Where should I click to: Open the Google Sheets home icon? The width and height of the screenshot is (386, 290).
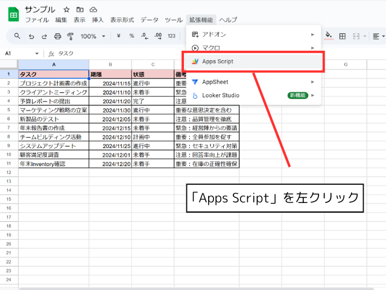[x=13, y=14]
